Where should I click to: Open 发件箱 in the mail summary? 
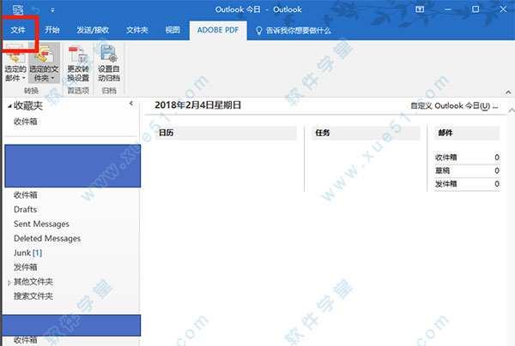445,184
